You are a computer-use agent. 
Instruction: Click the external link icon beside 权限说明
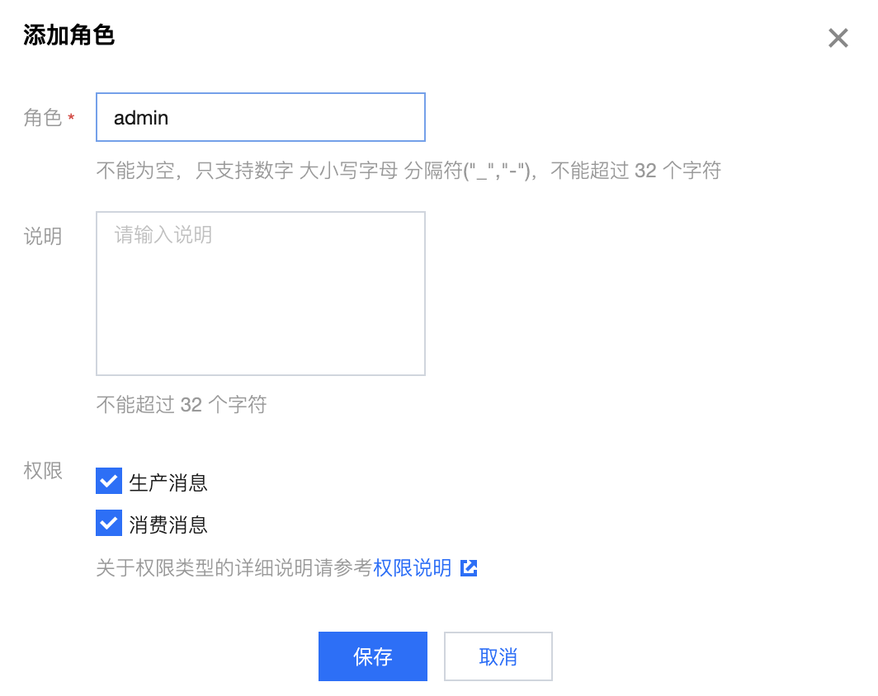(469, 568)
